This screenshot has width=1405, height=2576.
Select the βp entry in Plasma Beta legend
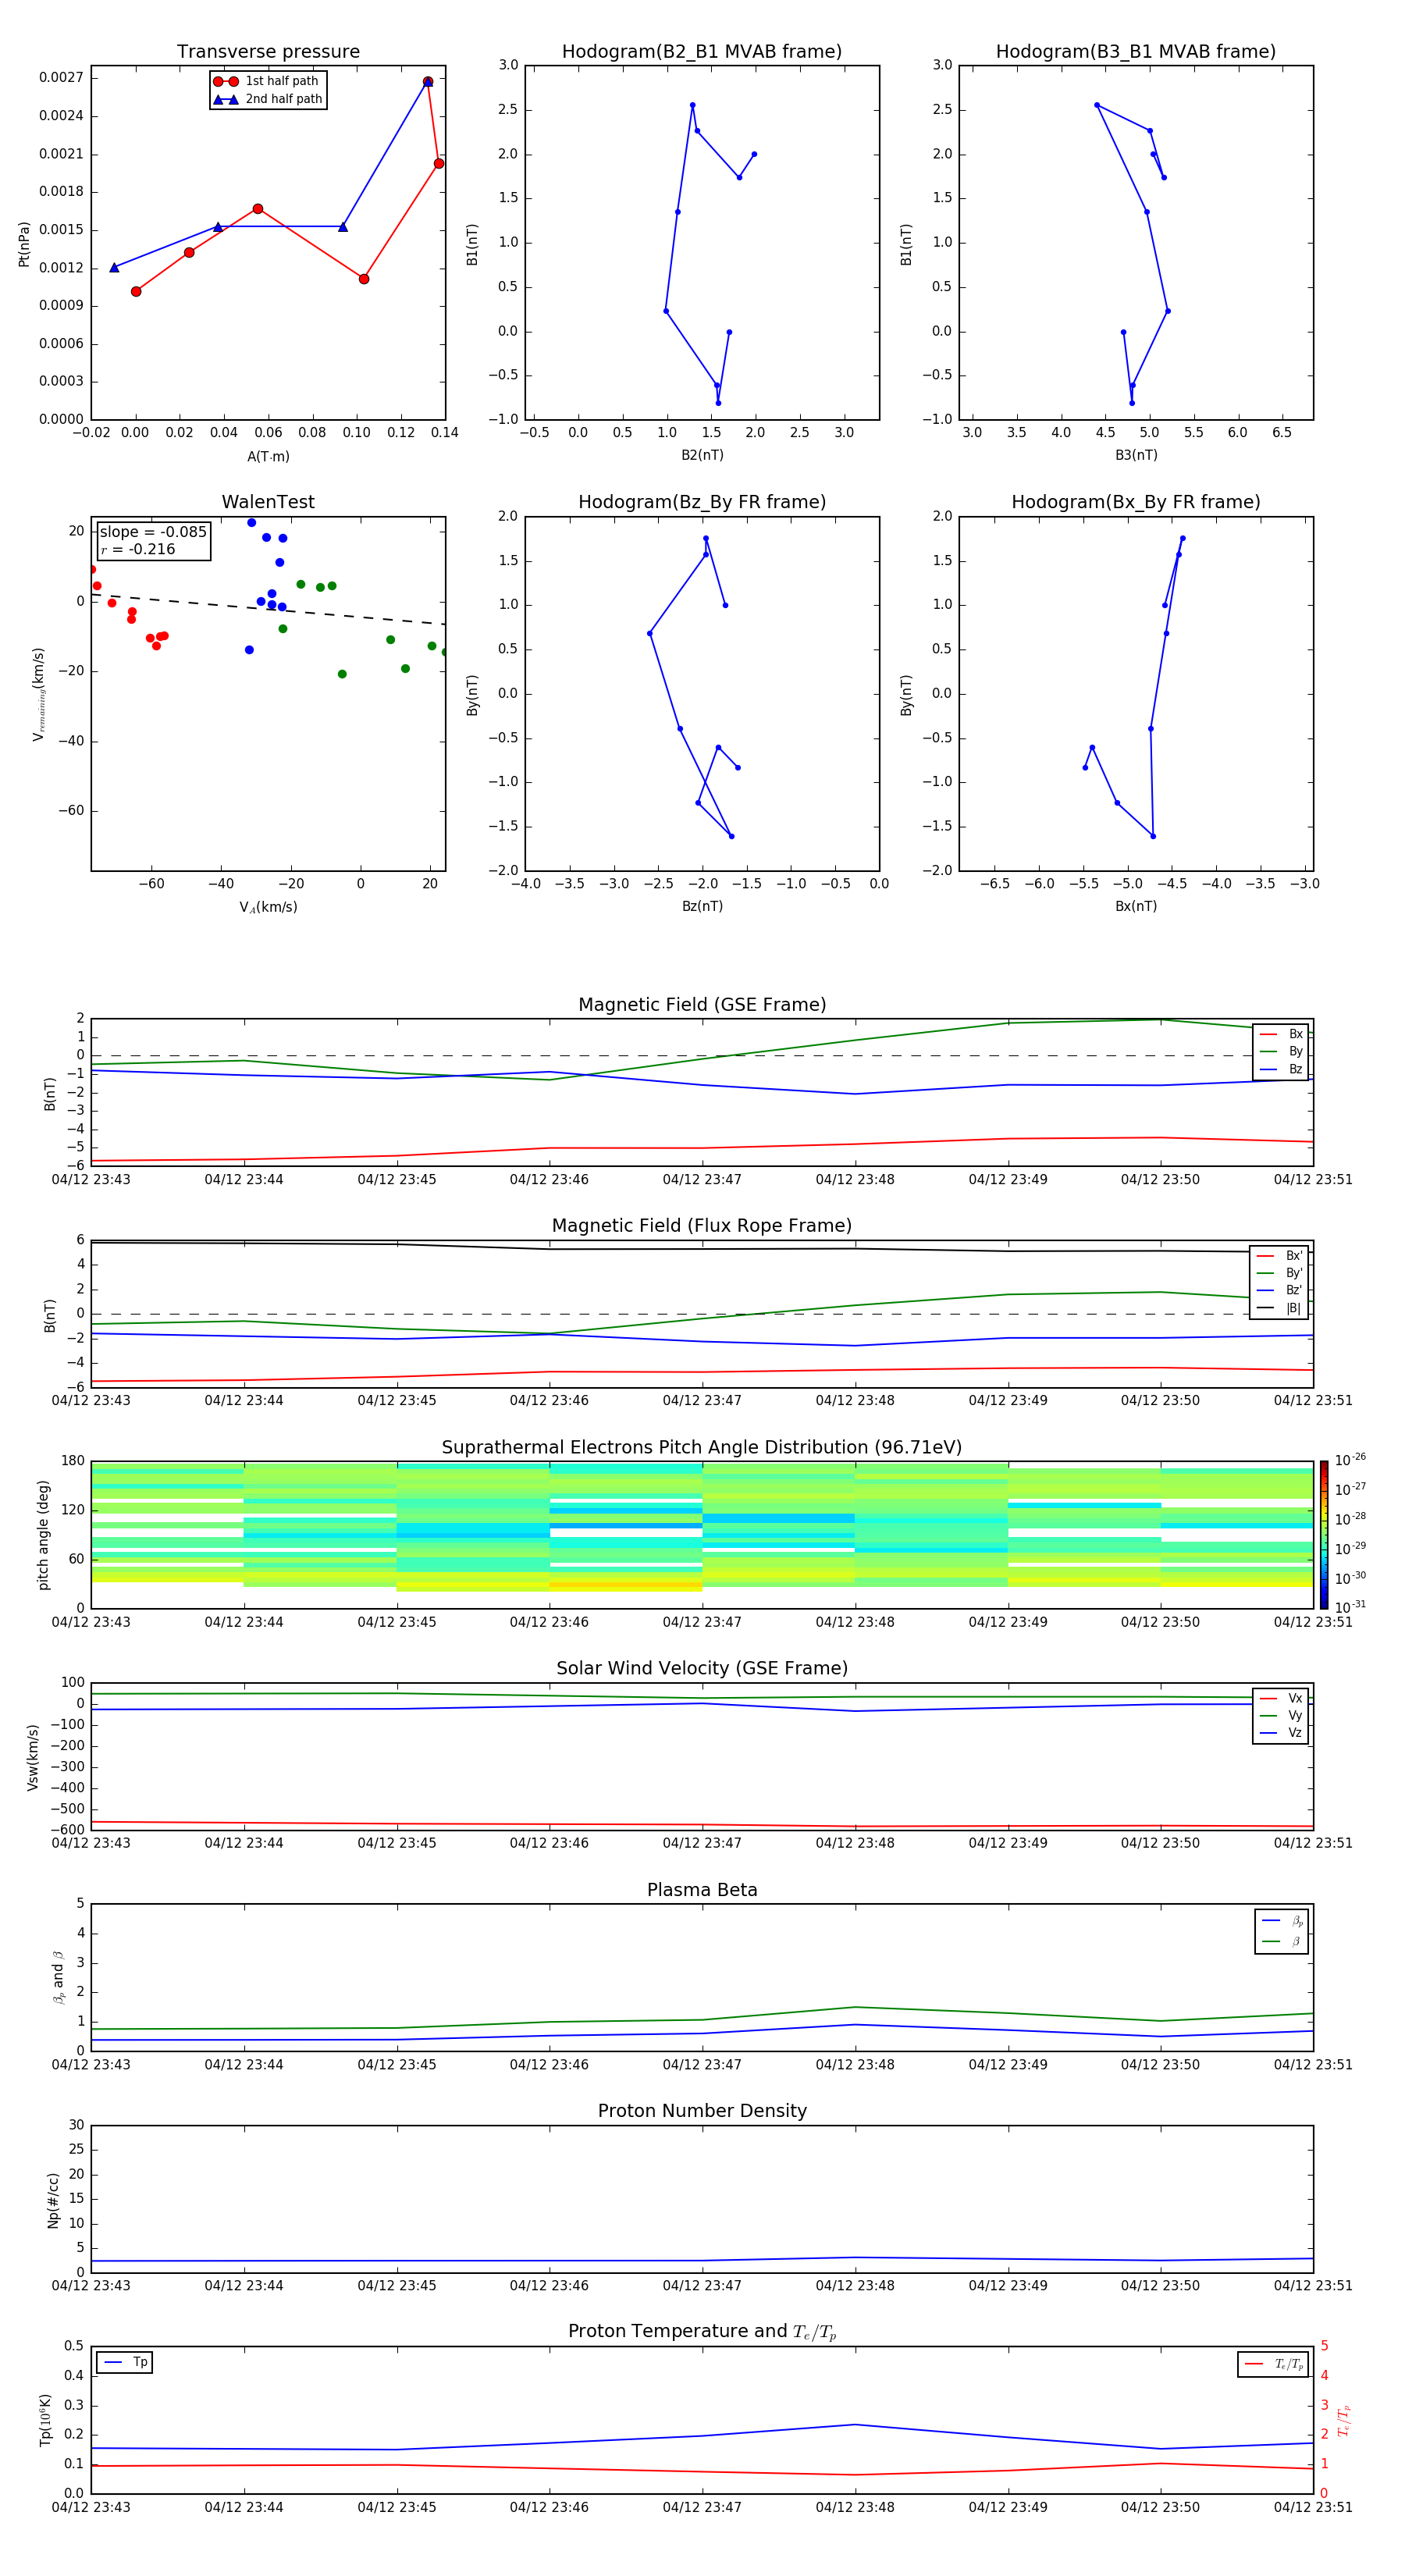pos(1282,1921)
